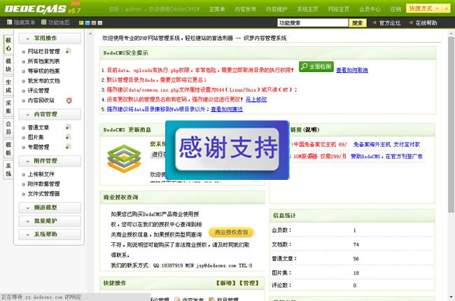Open 内容发布 in the top navigation
The image size is (455, 301).
(x=246, y=9)
